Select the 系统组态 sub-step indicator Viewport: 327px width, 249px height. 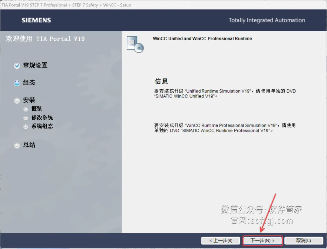(26, 127)
